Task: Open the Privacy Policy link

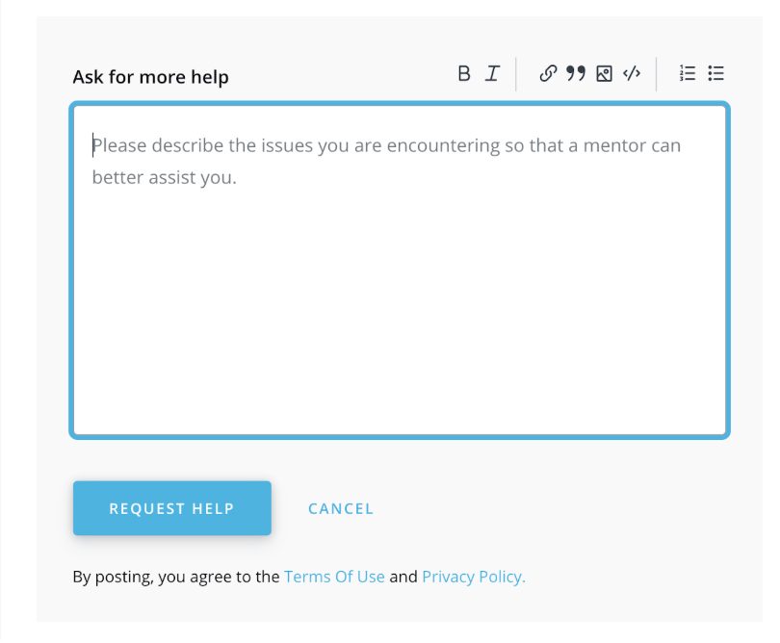Action: pyautogui.click(x=474, y=577)
